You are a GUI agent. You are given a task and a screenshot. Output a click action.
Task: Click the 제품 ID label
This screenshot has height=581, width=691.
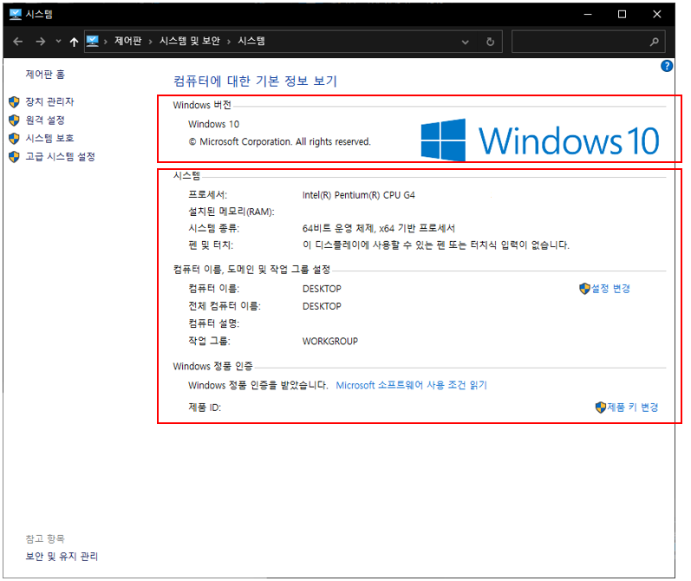point(205,408)
